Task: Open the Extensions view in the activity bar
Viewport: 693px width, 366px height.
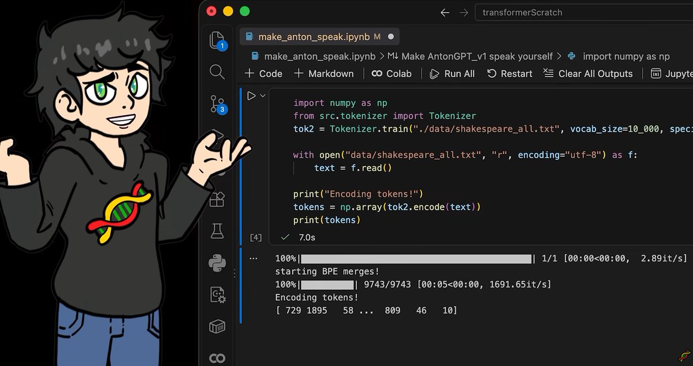Action: pyautogui.click(x=217, y=199)
